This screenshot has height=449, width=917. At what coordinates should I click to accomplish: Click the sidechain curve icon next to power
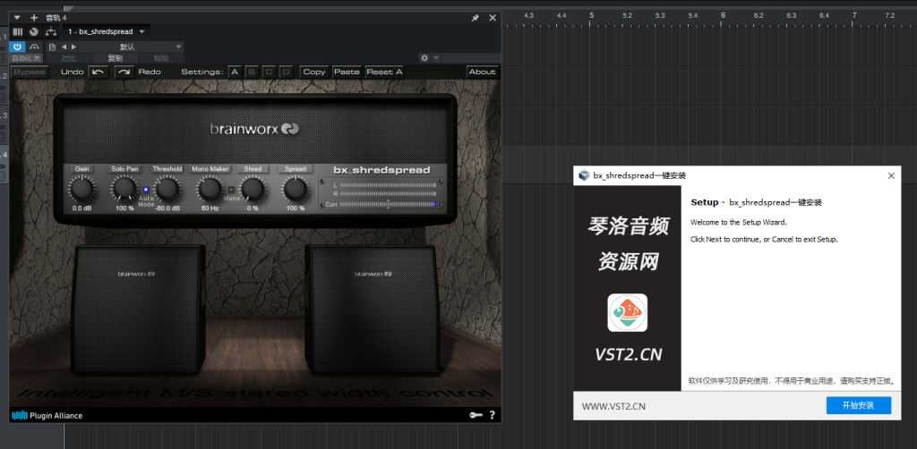tap(35, 47)
